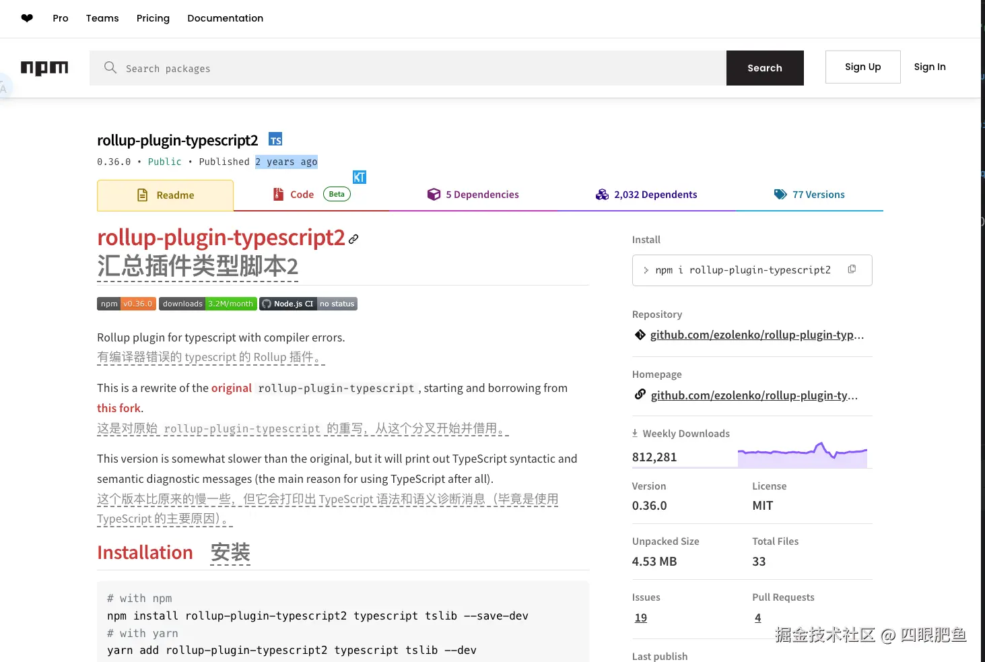Viewport: 985px width, 662px height.
Task: Click the 'MIT' license value
Action: point(763,506)
